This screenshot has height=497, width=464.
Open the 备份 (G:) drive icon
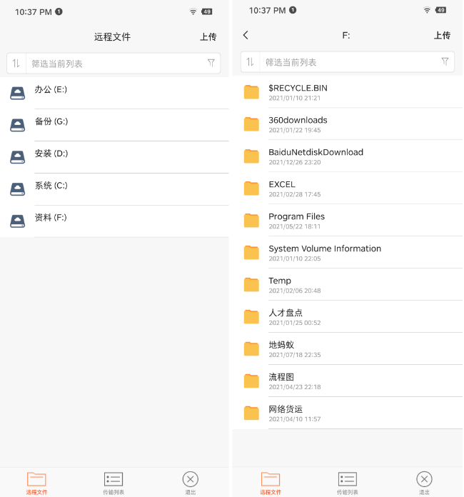17,125
